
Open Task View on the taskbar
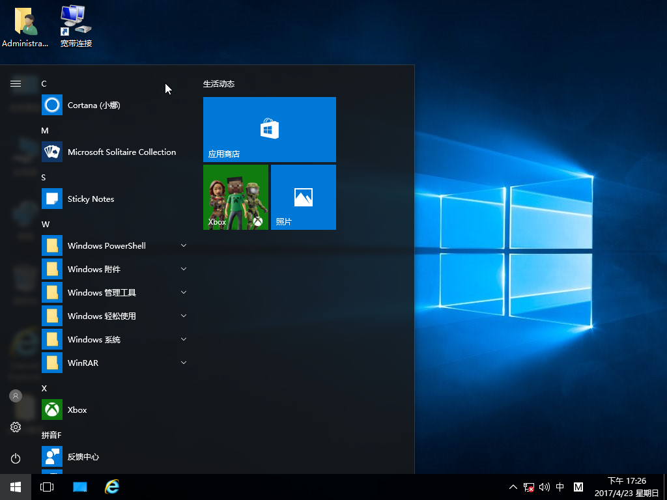click(x=47, y=487)
